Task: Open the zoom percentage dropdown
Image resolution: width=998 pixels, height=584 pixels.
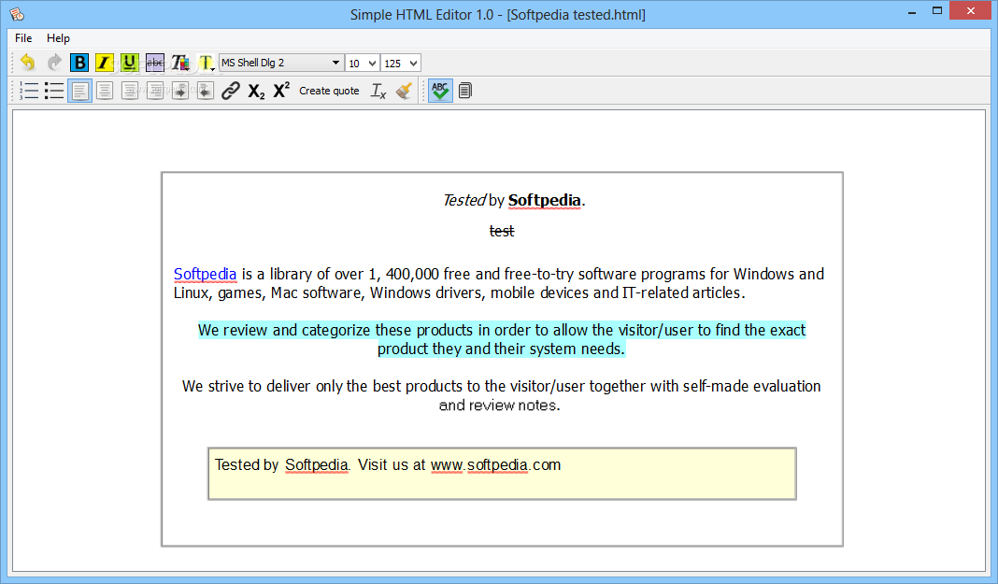Action: (401, 63)
